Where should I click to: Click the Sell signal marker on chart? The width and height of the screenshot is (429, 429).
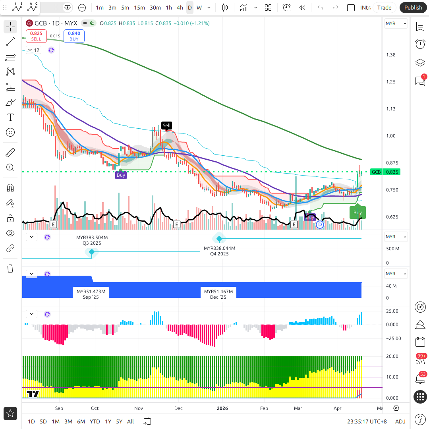point(166,126)
